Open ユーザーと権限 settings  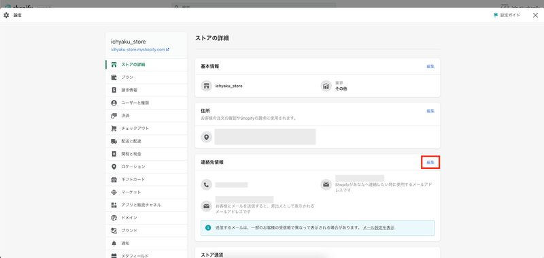(146, 103)
